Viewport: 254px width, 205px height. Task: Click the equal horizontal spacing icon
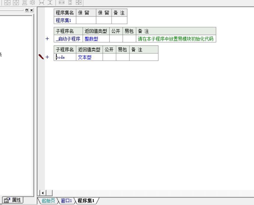point(42,2)
